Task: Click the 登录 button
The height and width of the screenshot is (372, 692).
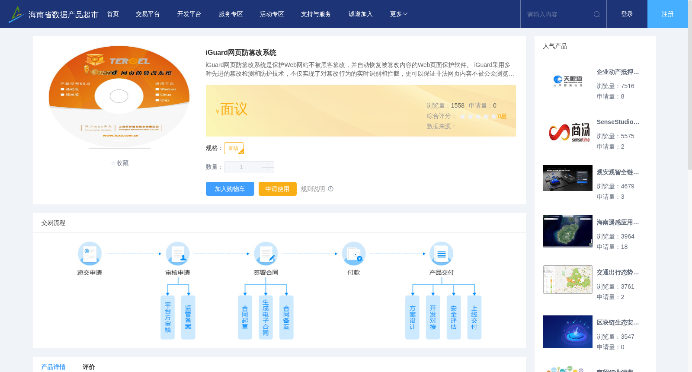Action: pos(627,14)
